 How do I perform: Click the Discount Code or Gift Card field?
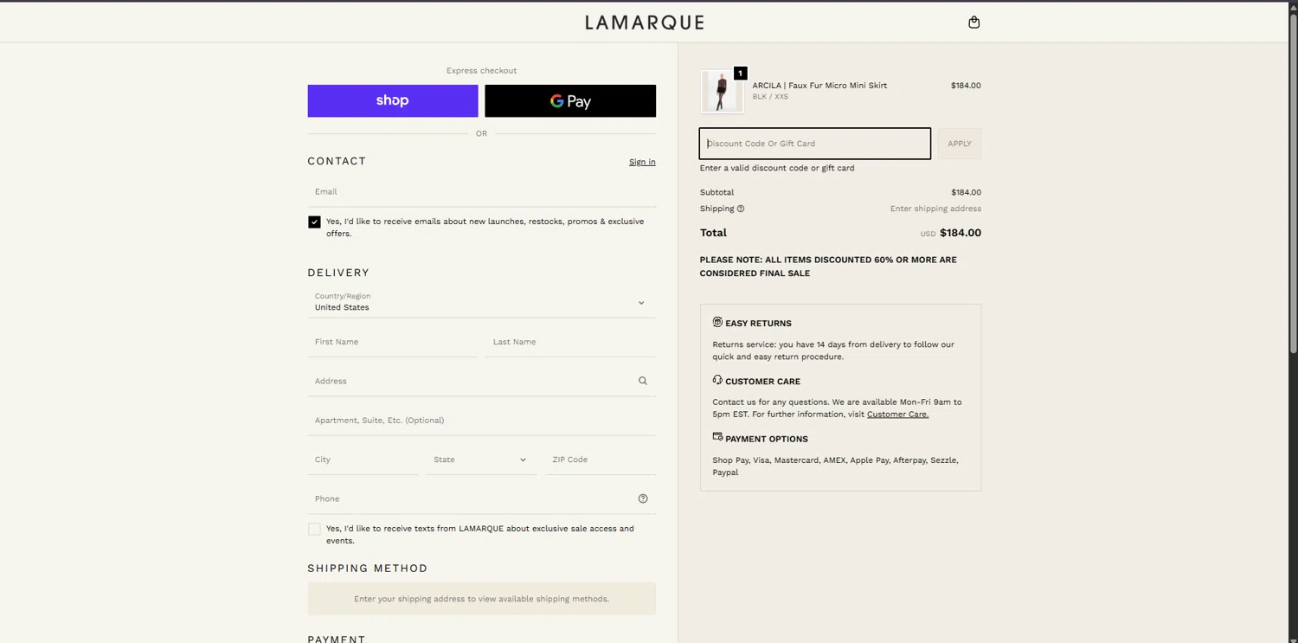pos(815,144)
